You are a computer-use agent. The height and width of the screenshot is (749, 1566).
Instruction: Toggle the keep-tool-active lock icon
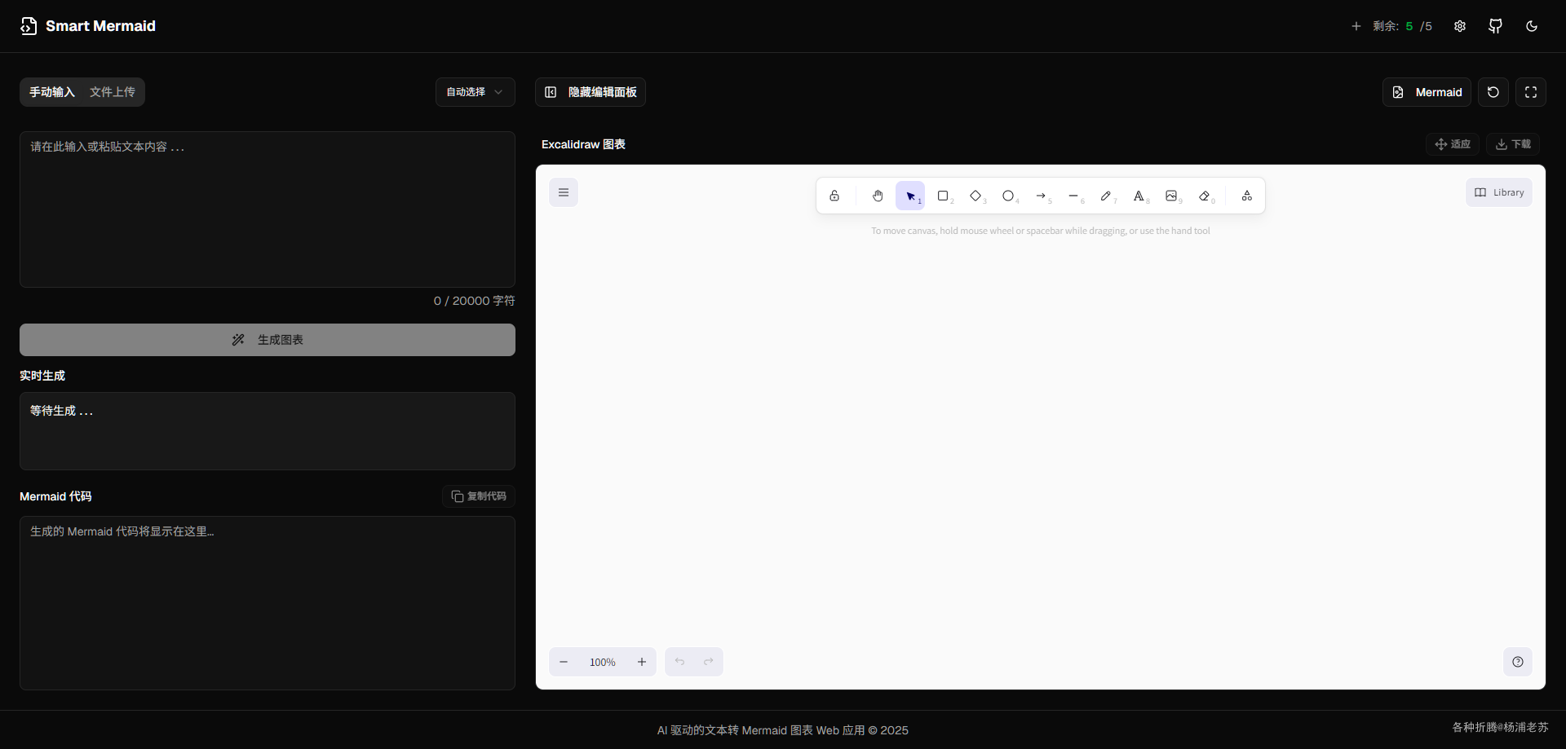pos(834,196)
